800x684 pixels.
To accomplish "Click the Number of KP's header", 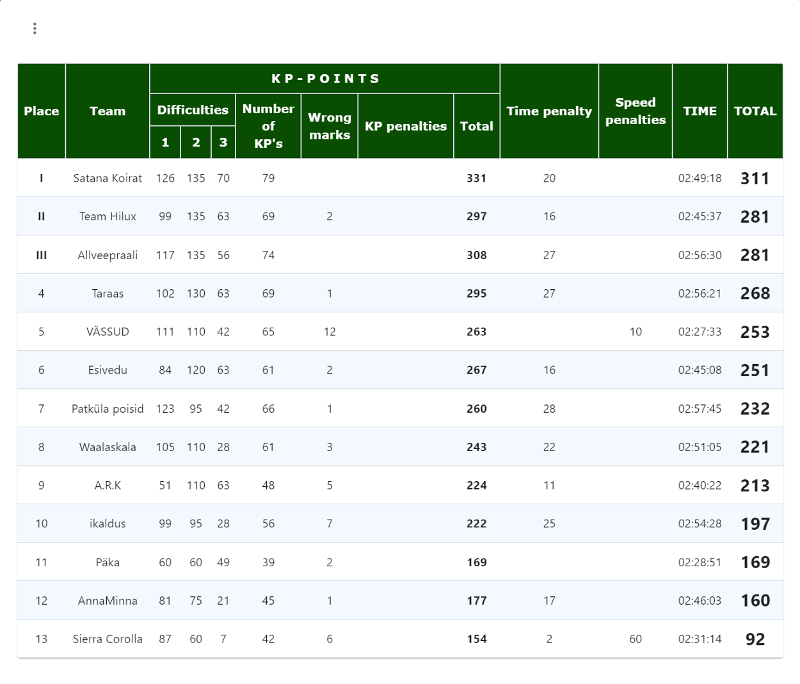I will pyautogui.click(x=268, y=126).
